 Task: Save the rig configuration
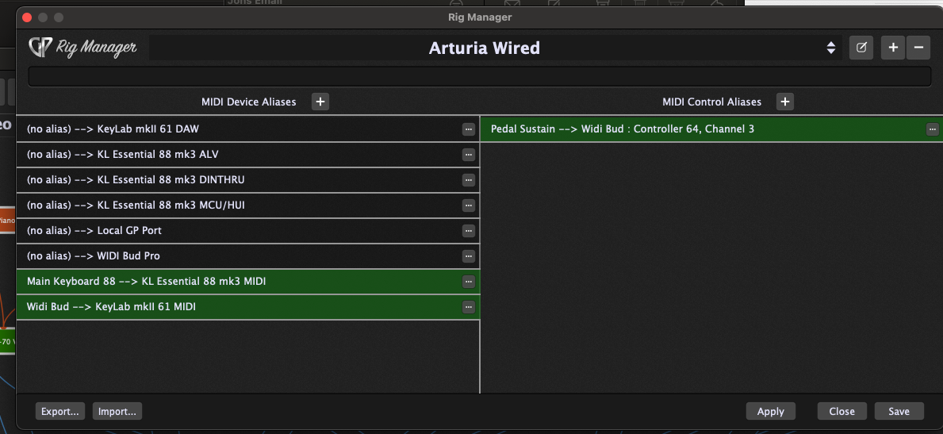click(x=899, y=412)
